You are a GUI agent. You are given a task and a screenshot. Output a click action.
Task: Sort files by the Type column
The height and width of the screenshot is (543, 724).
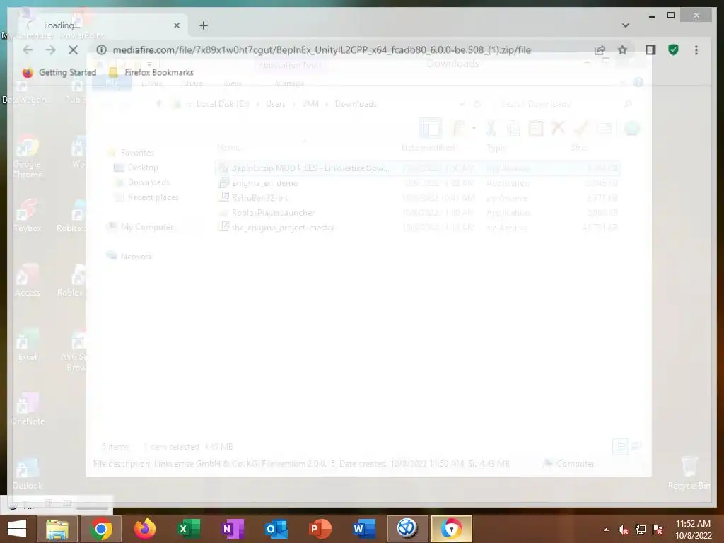[x=496, y=147]
